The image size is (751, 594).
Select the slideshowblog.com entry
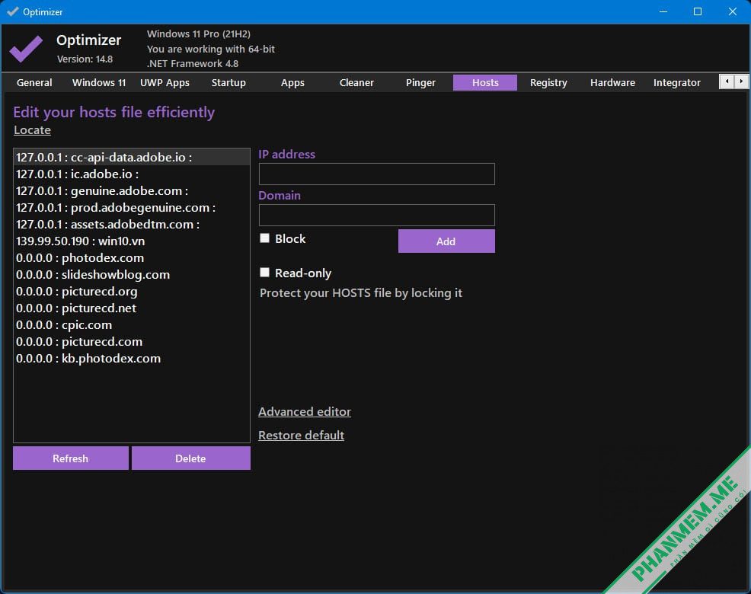132,274
